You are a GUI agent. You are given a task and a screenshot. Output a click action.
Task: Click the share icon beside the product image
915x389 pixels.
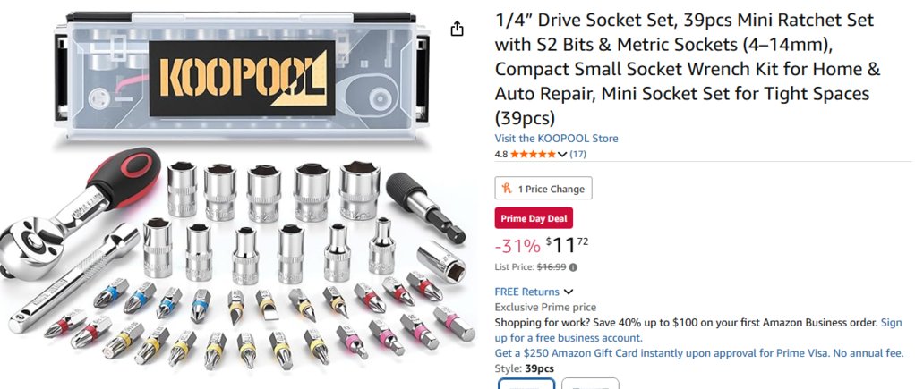click(x=457, y=29)
